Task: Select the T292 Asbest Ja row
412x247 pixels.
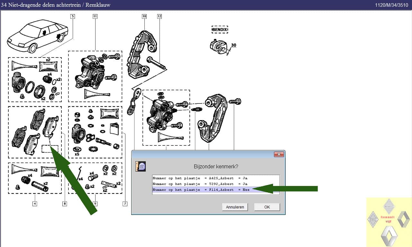Action: tap(215, 184)
